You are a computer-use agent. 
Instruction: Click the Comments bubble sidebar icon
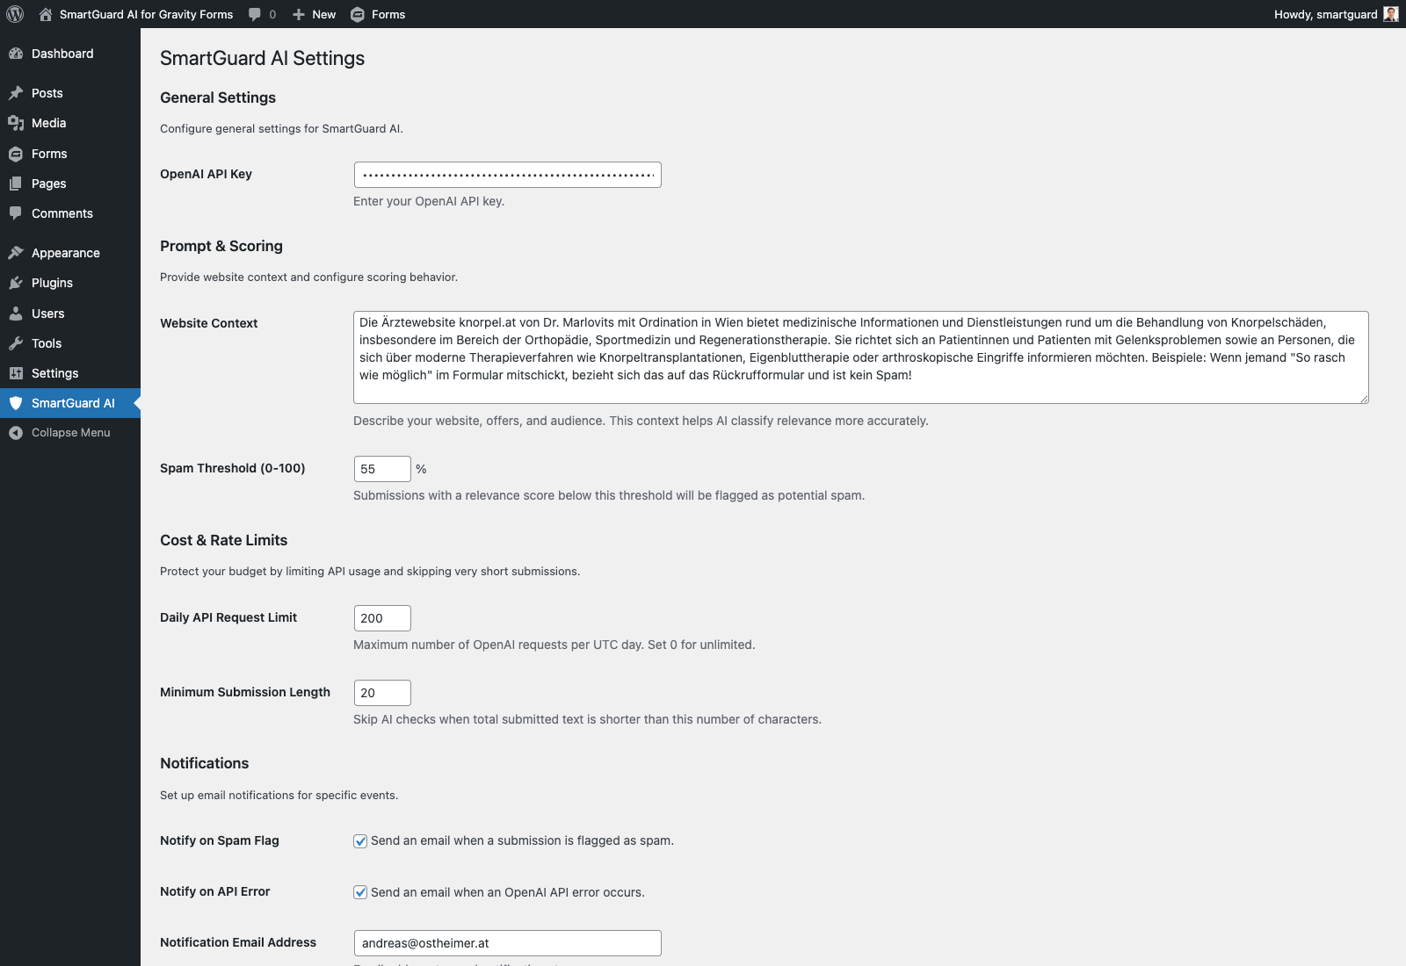pos(16,213)
